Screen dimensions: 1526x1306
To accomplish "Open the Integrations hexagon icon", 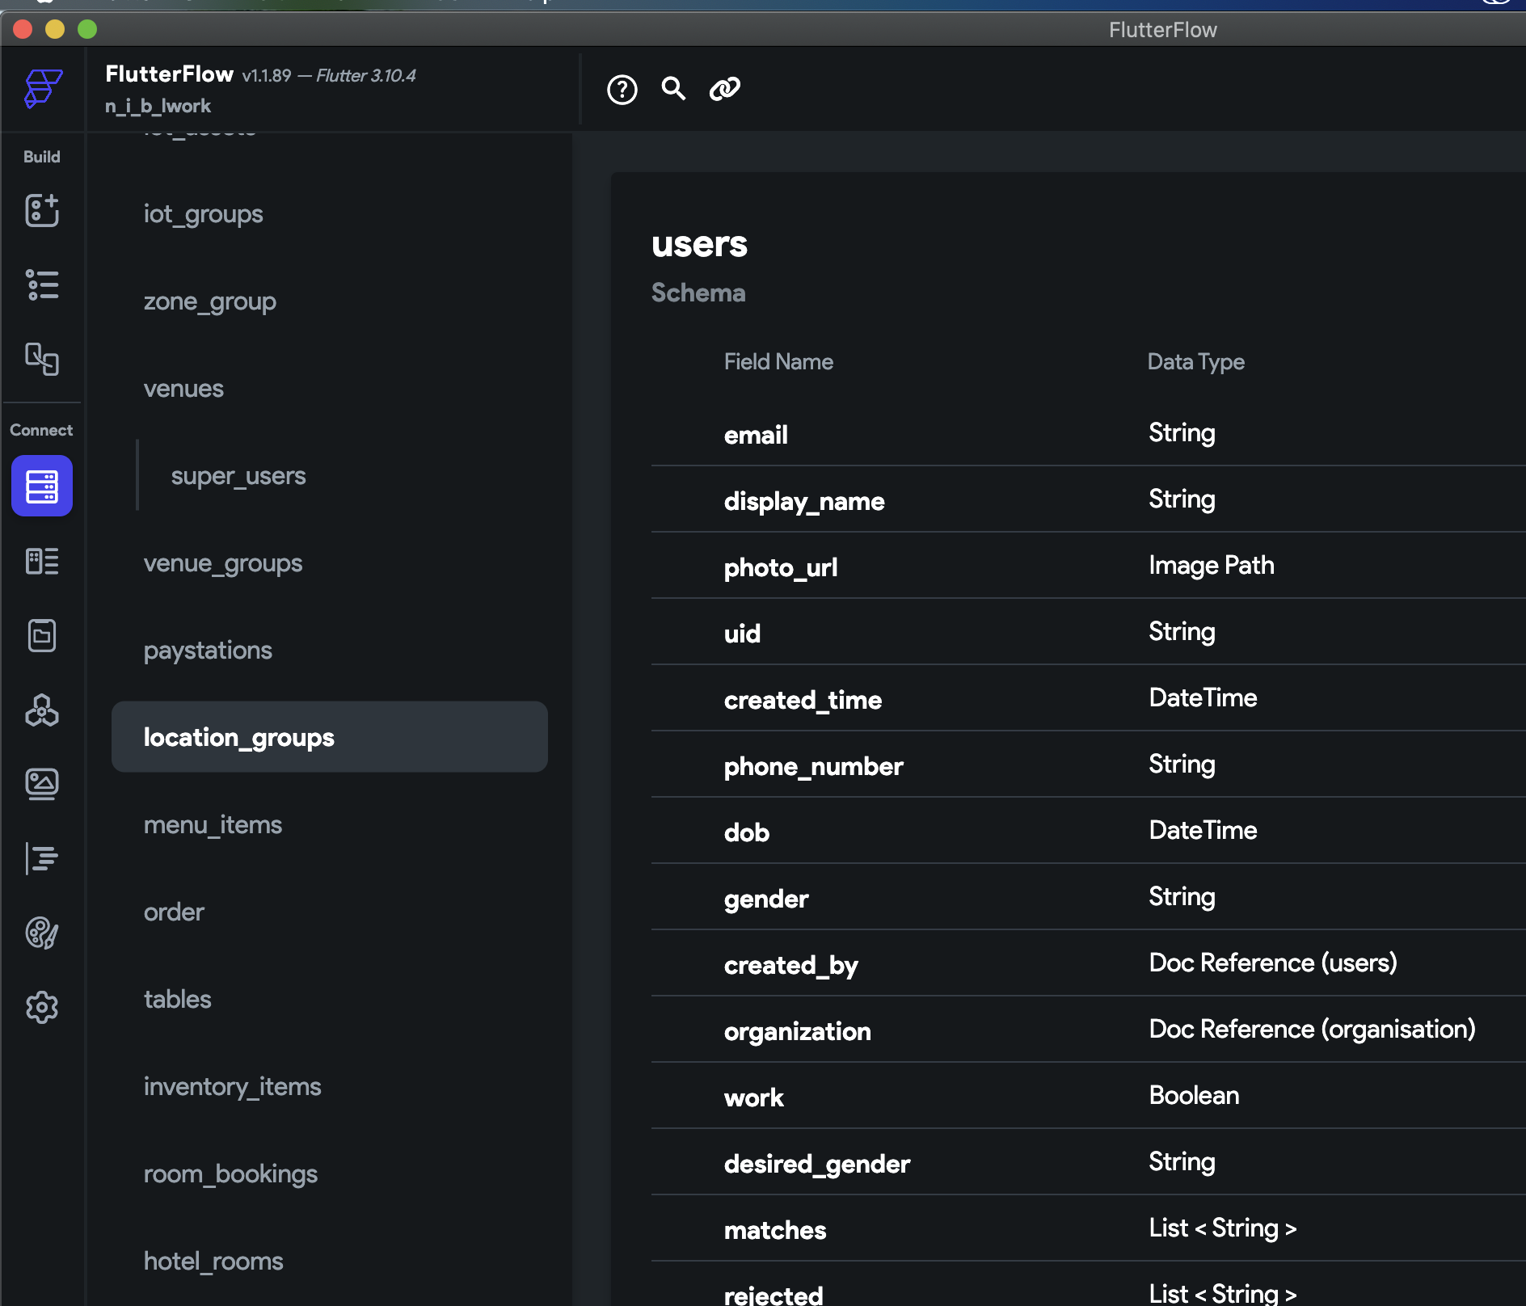I will tap(41, 711).
